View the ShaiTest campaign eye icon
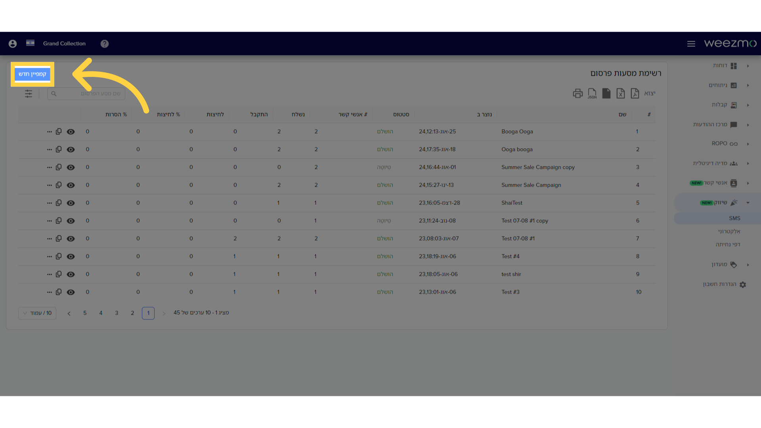The image size is (761, 428). click(x=71, y=203)
